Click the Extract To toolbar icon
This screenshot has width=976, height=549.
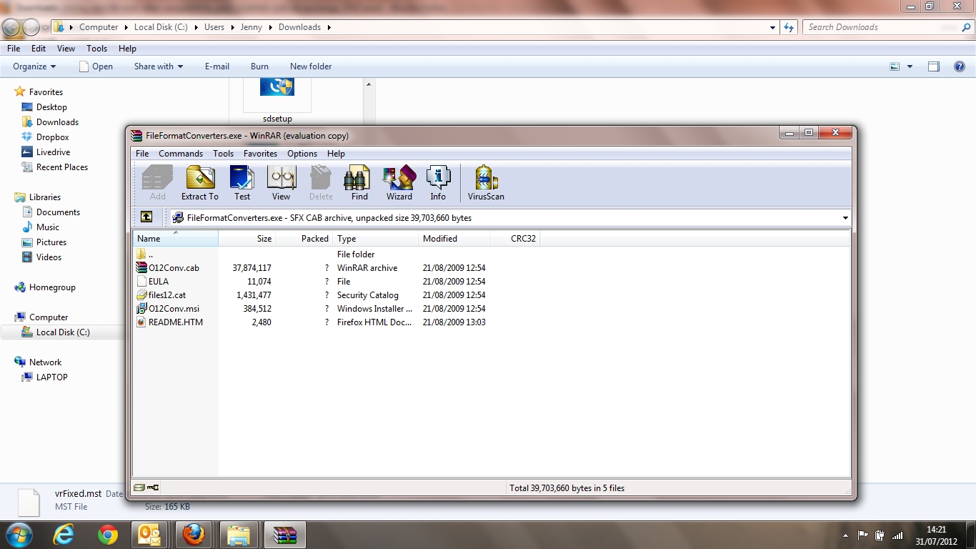pyautogui.click(x=200, y=183)
